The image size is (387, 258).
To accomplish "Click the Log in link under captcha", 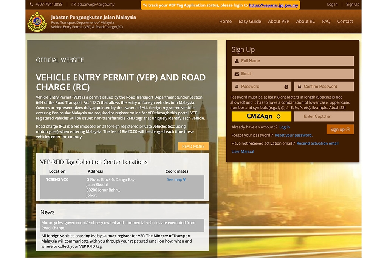I will 285,127.
